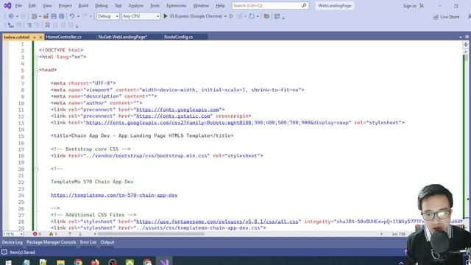Open the Device Log tab
This screenshot has width=471, height=265.
click(x=13, y=242)
